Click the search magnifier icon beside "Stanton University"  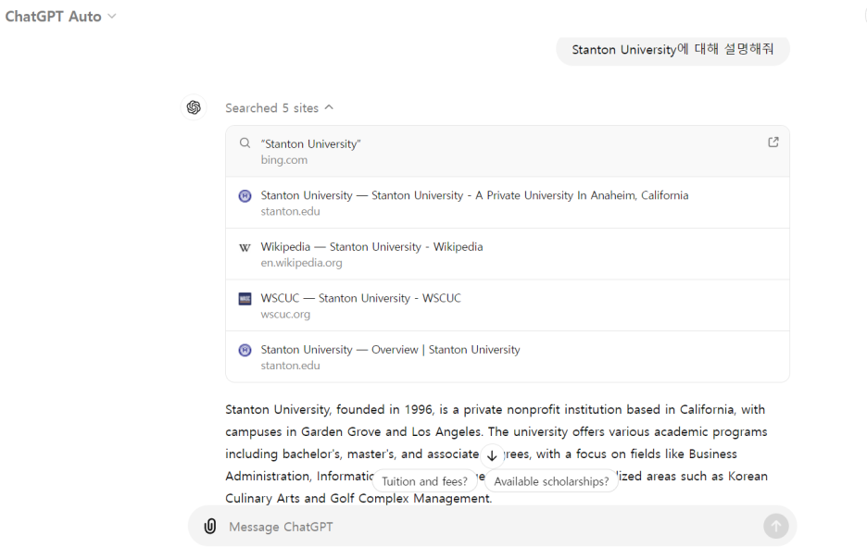click(x=245, y=143)
